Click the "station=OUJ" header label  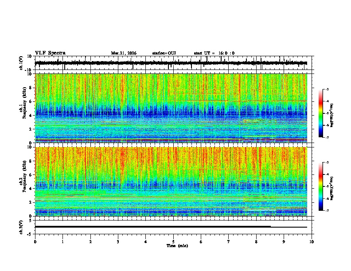164,53
